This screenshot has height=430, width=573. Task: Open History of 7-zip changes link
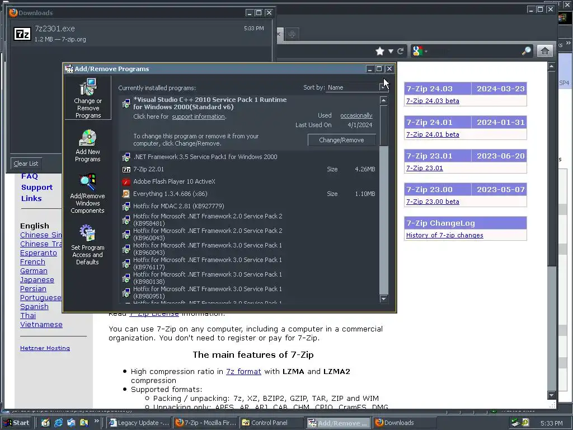click(444, 236)
